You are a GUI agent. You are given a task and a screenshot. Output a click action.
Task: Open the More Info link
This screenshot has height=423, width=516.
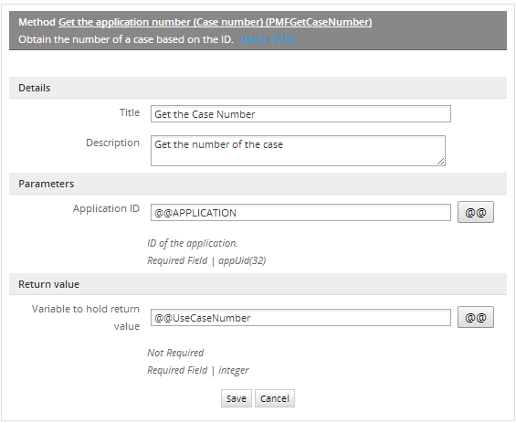tap(268, 39)
